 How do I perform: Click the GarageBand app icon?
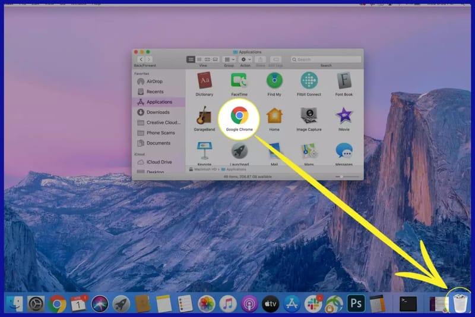(204, 115)
